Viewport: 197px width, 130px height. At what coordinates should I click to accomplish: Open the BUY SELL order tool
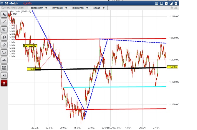(4, 68)
